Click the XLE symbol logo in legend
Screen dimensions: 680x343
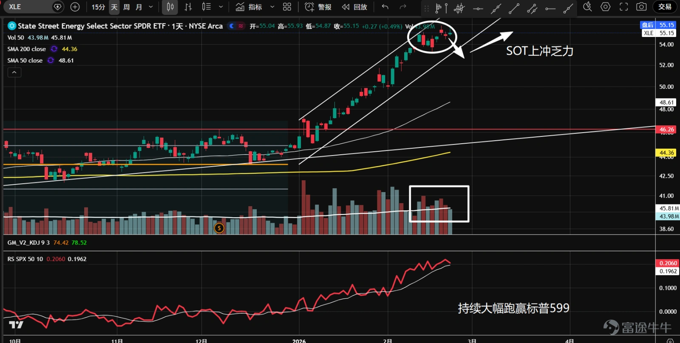point(12,26)
